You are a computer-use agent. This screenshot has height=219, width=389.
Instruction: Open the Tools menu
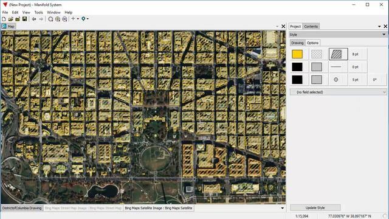[x=38, y=12]
